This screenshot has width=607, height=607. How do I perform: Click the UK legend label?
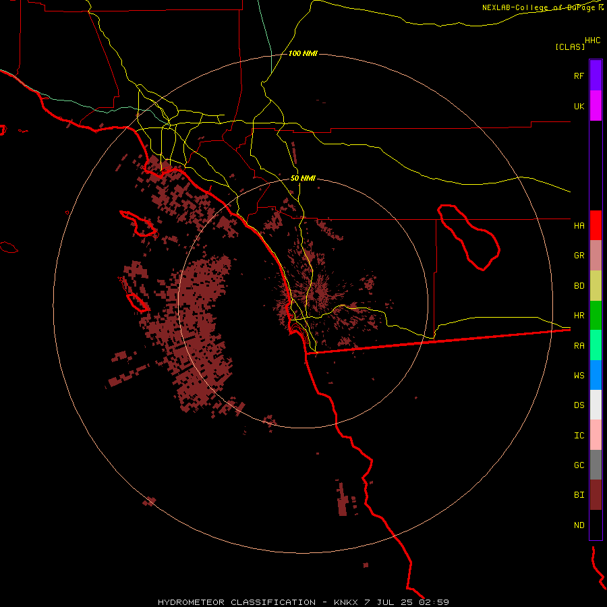tap(579, 106)
